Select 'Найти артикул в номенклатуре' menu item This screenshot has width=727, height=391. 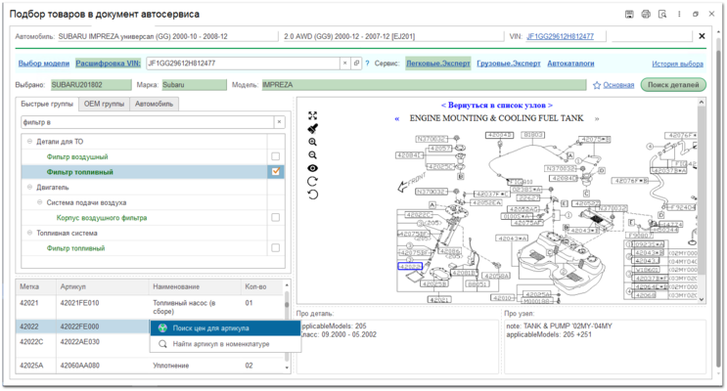225,344
